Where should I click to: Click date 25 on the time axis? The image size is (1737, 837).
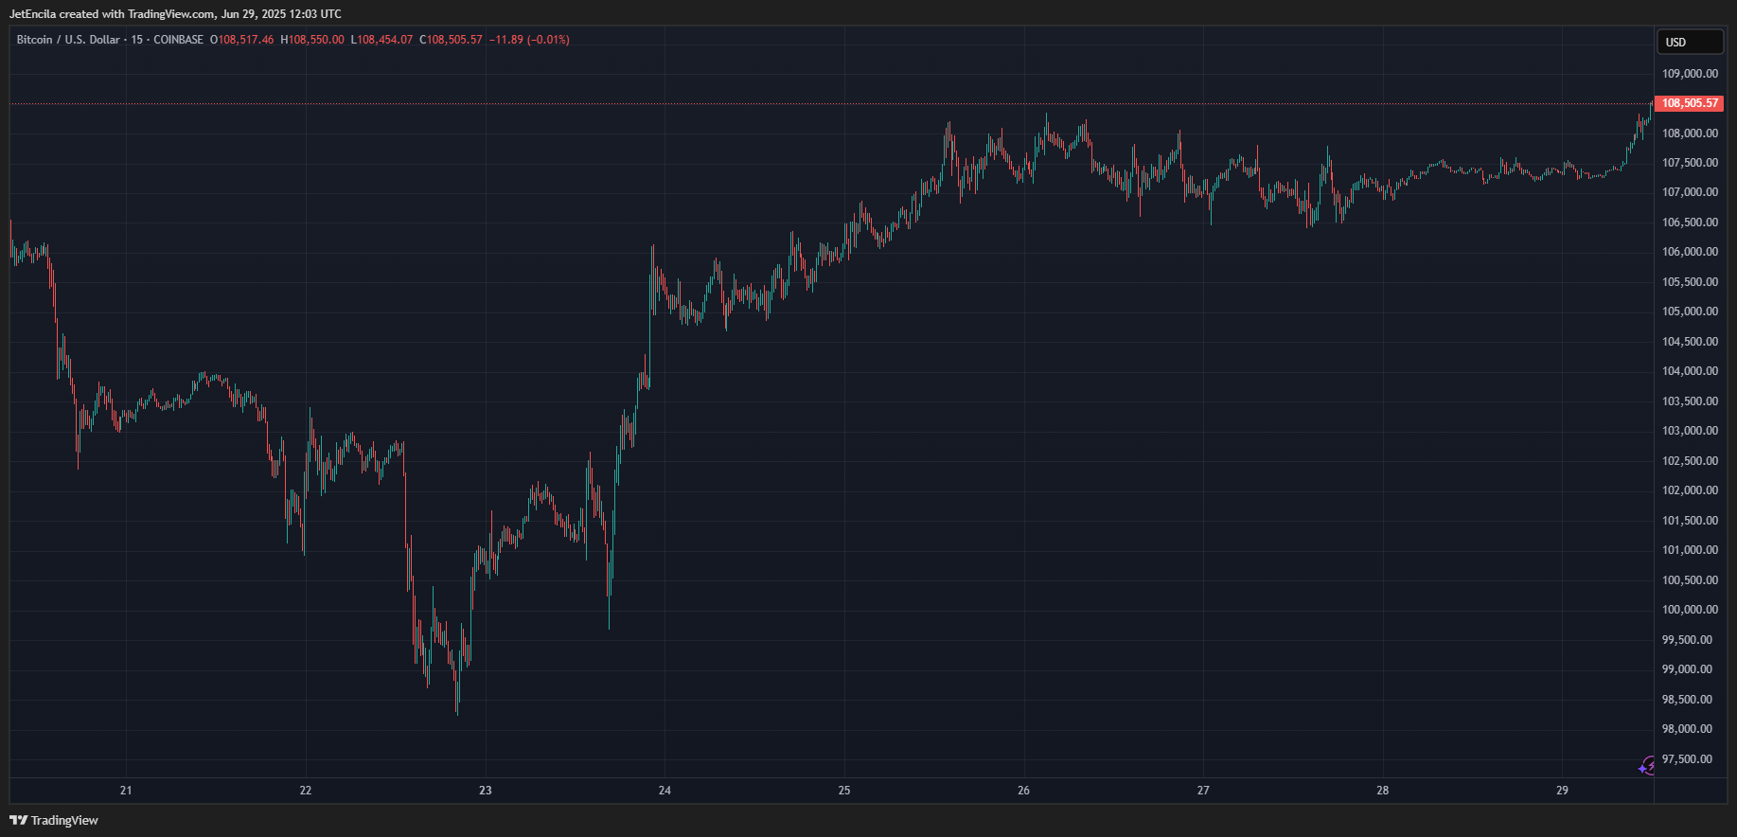tap(844, 791)
